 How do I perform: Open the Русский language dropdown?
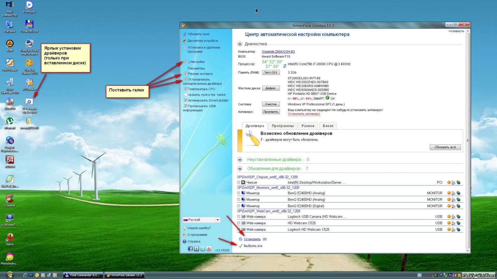pos(201,220)
